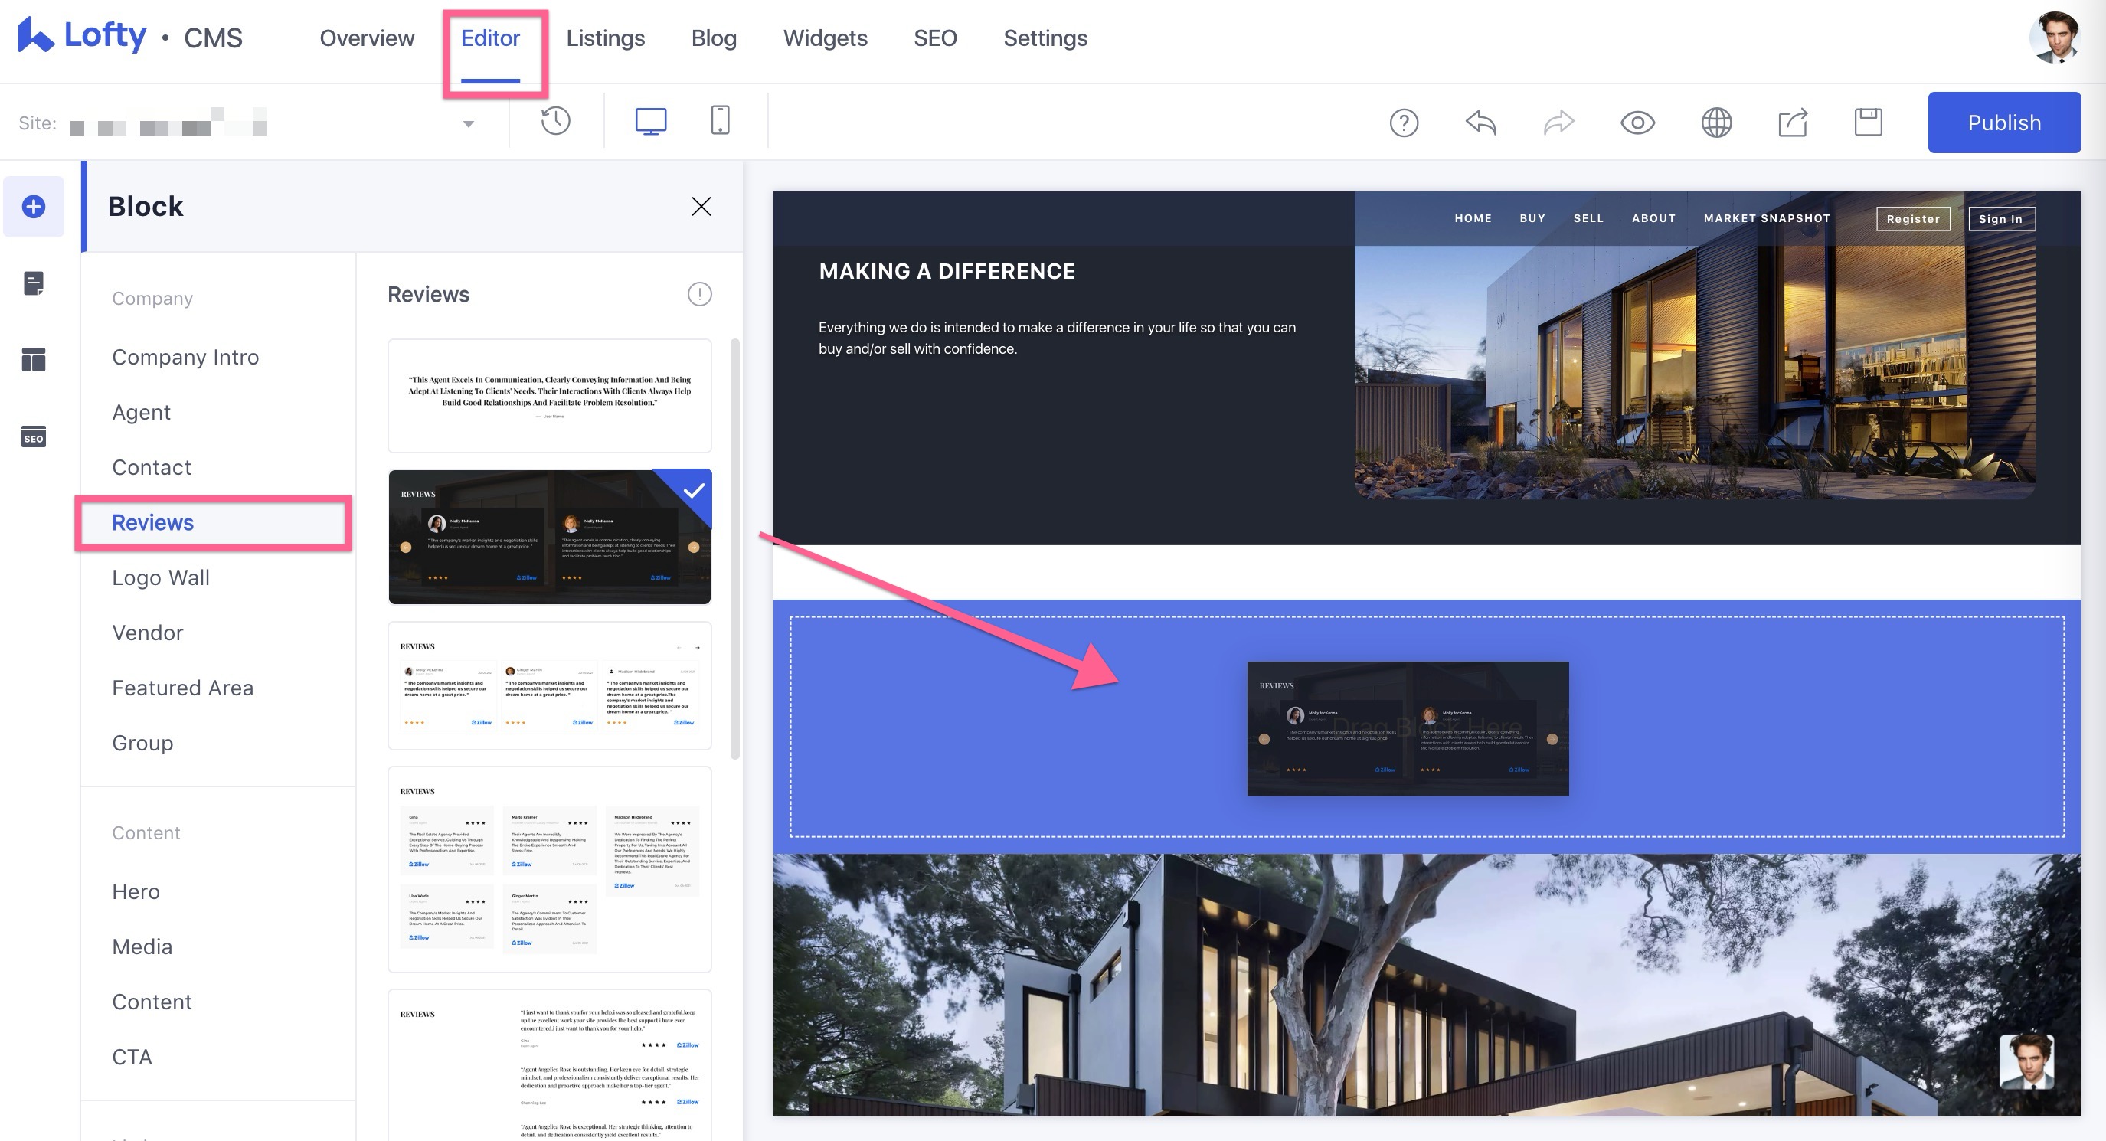Choose the stacked list review template
2106x1141 pixels.
tap(549, 1065)
